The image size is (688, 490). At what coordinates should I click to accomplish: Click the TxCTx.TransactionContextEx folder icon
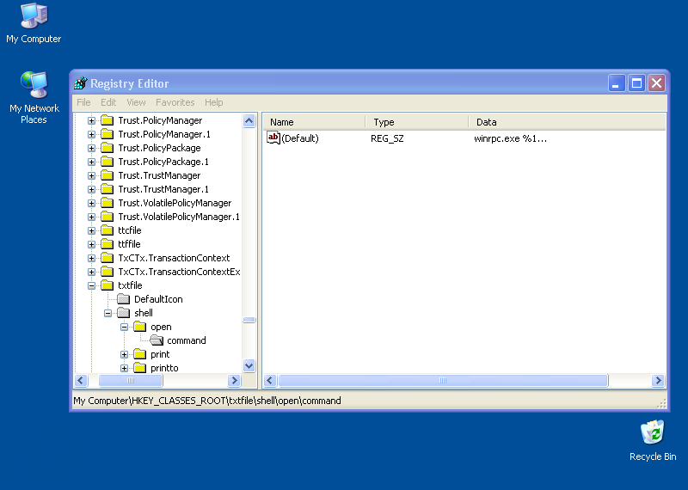tap(107, 272)
